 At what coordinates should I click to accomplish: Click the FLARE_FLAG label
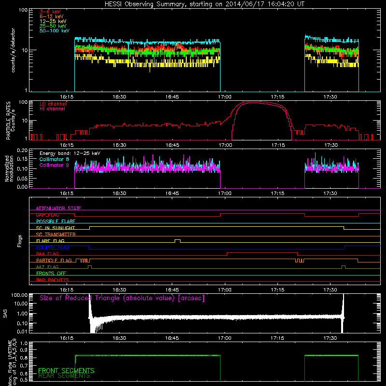(50, 241)
